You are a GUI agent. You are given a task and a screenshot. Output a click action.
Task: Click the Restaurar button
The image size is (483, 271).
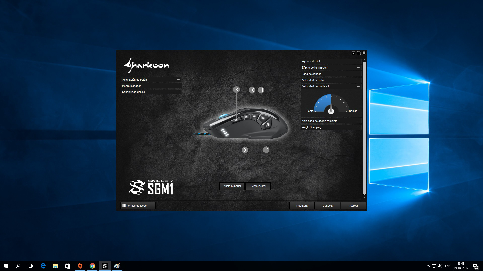tap(302, 206)
